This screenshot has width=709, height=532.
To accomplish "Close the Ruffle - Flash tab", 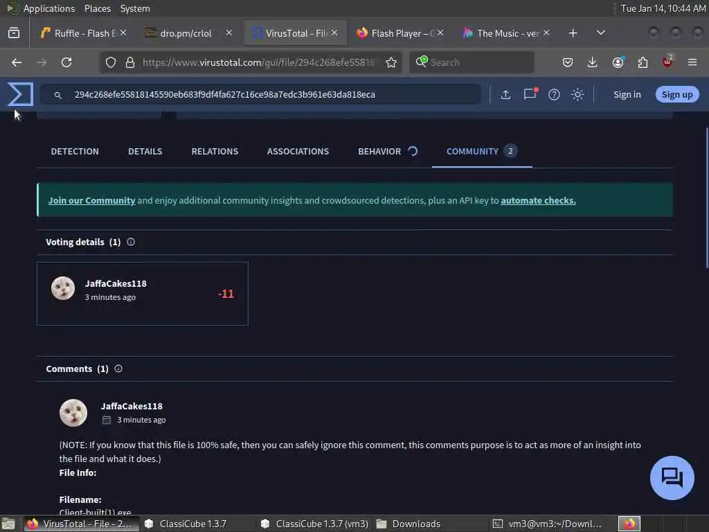I will pyautogui.click(x=123, y=33).
